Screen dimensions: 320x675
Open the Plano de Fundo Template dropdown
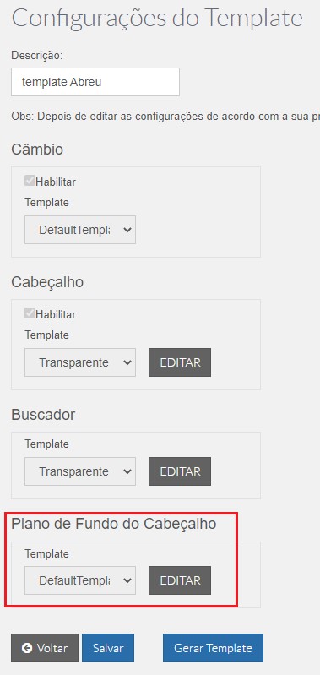(80, 580)
